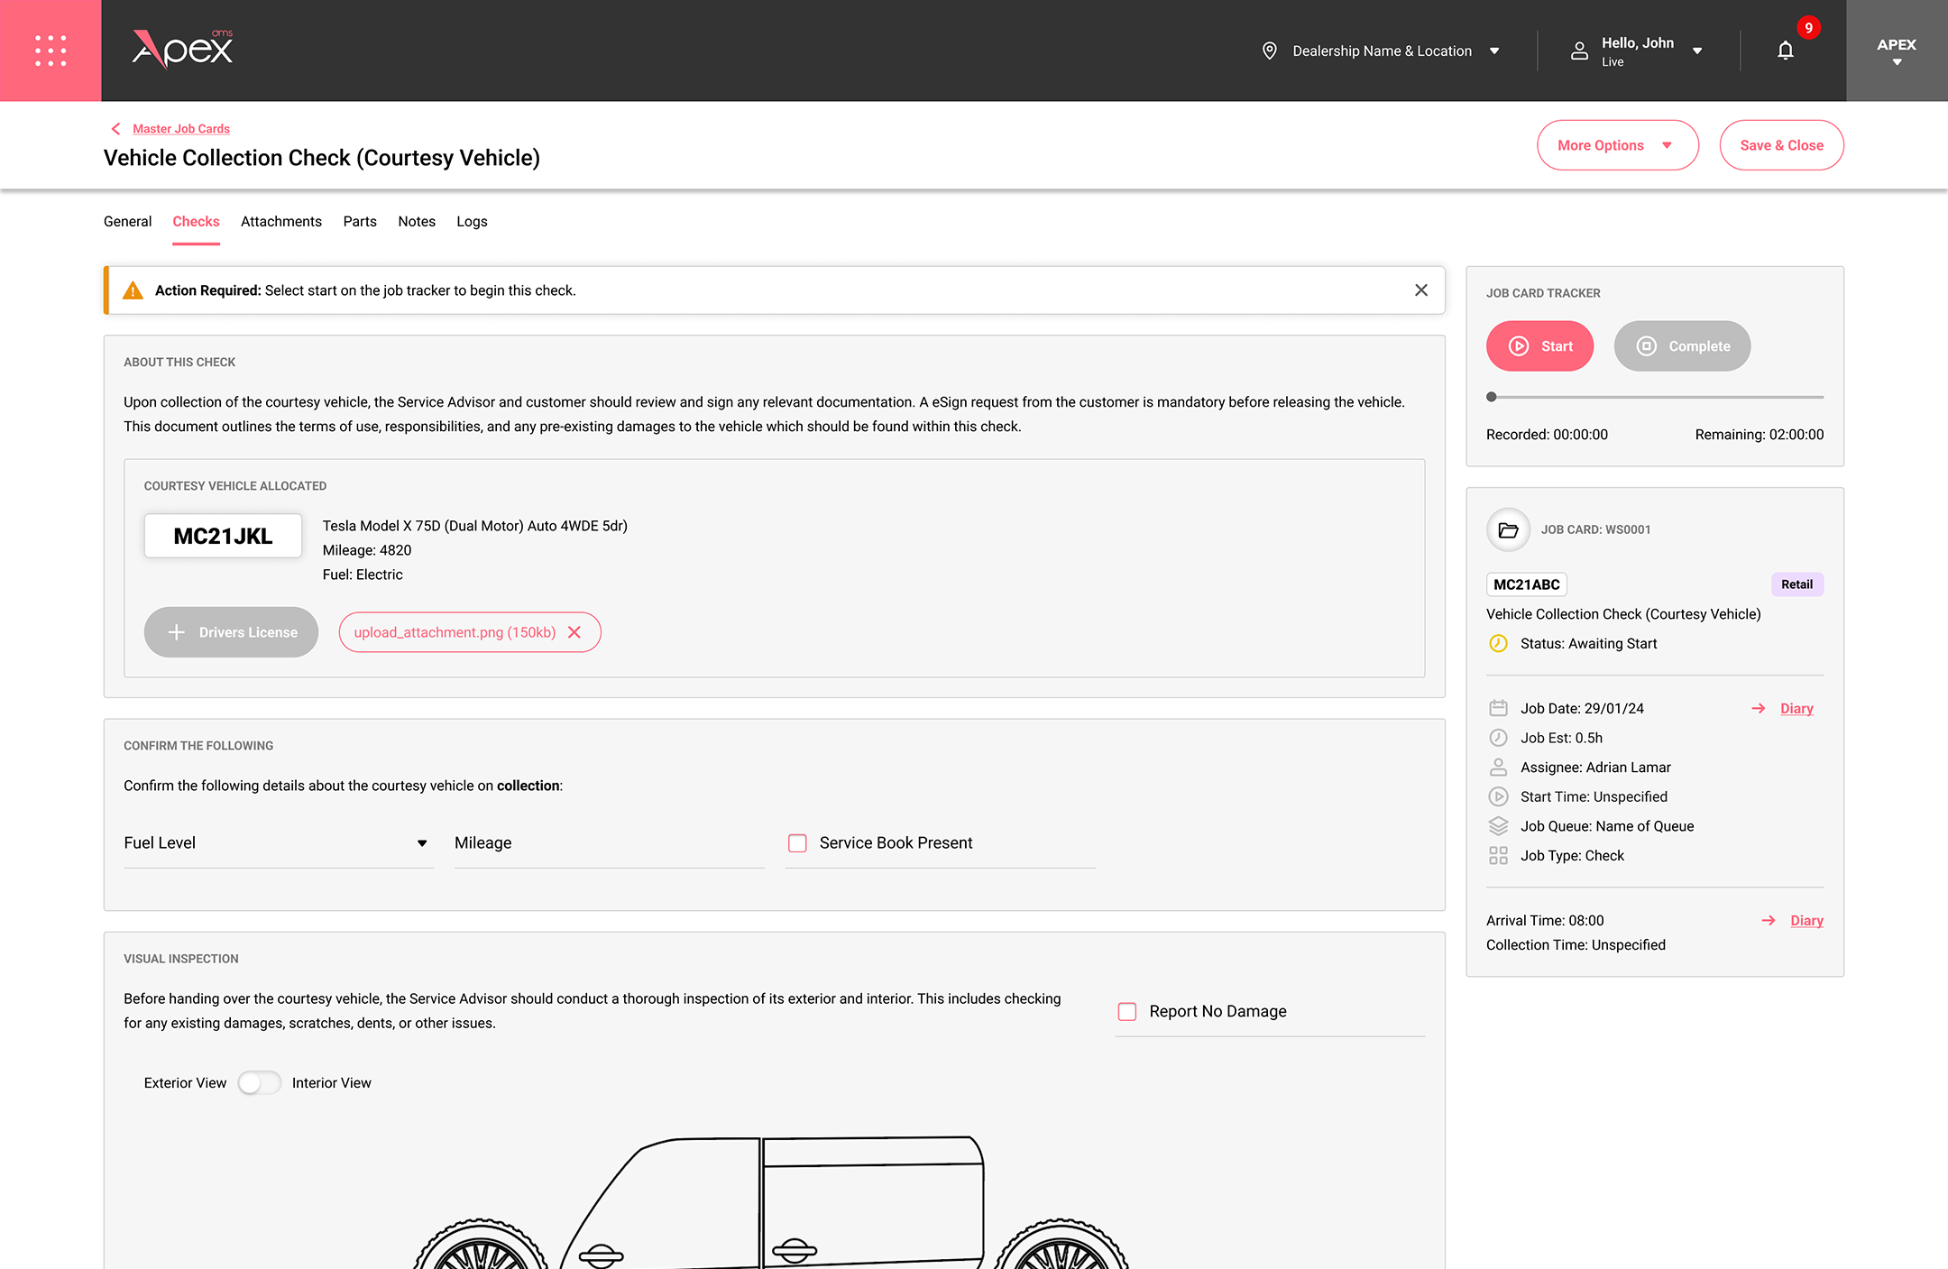This screenshot has width=1948, height=1269.
Task: Expand the APEX menu in header
Action: [x=1897, y=51]
